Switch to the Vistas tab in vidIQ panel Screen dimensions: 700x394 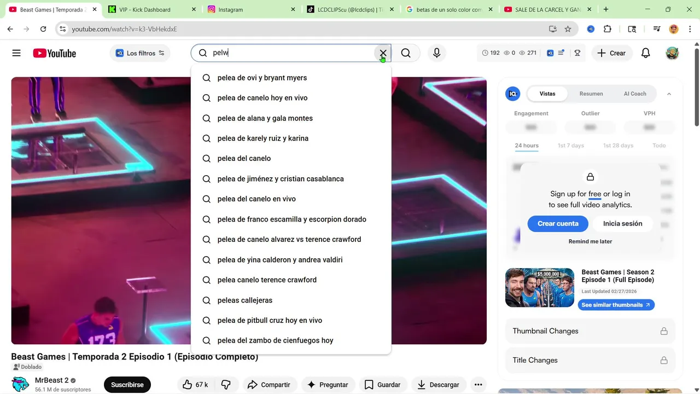(547, 94)
